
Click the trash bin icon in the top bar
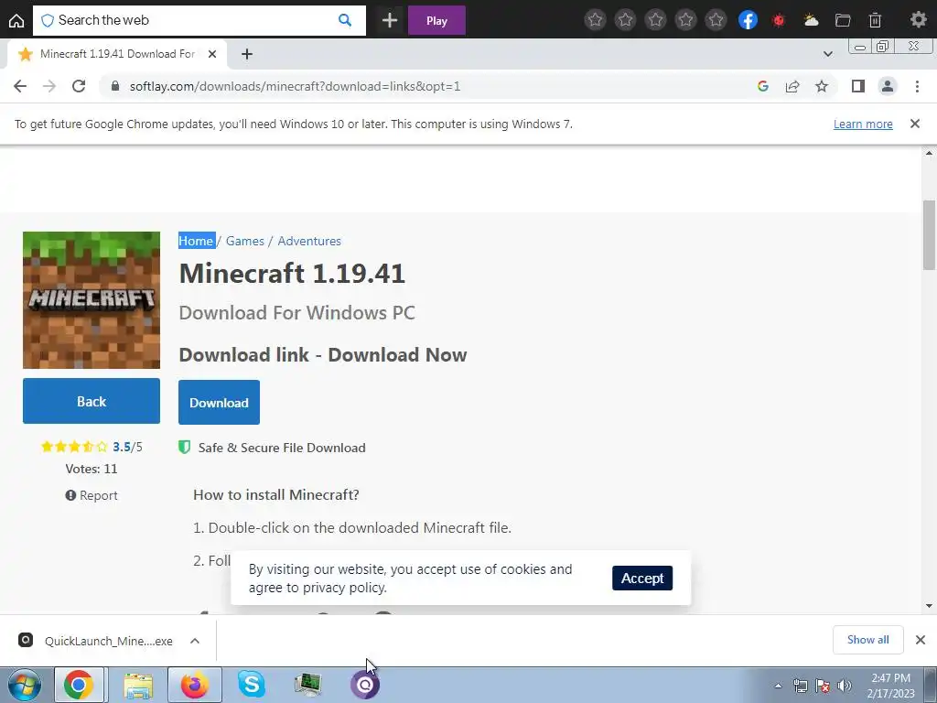point(875,20)
